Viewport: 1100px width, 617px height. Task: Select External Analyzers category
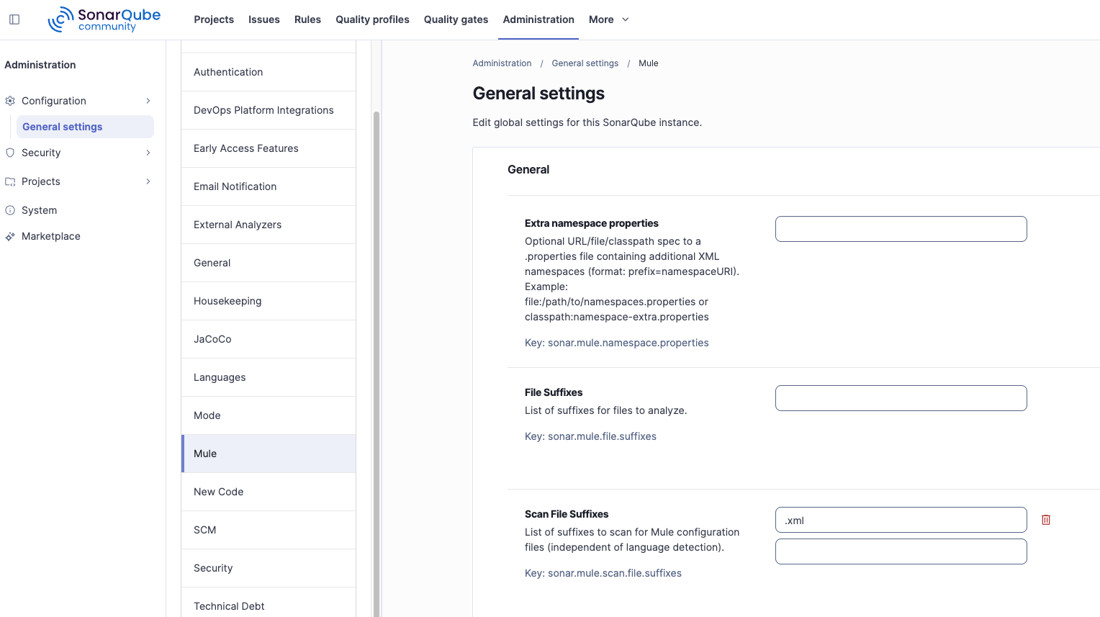pyautogui.click(x=269, y=225)
